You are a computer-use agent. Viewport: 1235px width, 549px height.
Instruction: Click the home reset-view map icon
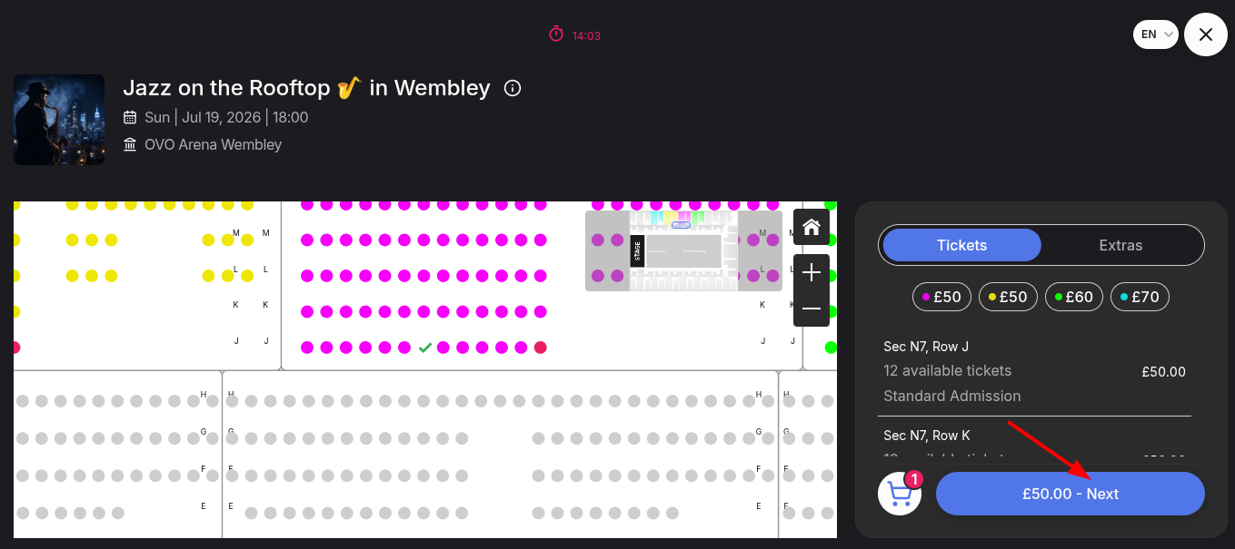click(x=812, y=228)
